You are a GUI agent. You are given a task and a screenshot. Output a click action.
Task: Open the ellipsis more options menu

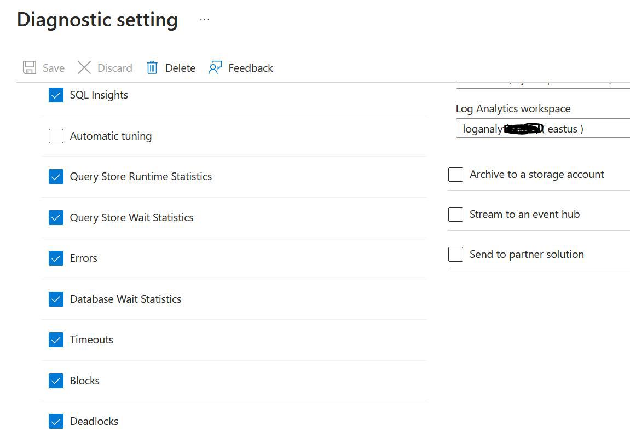pyautogui.click(x=205, y=20)
